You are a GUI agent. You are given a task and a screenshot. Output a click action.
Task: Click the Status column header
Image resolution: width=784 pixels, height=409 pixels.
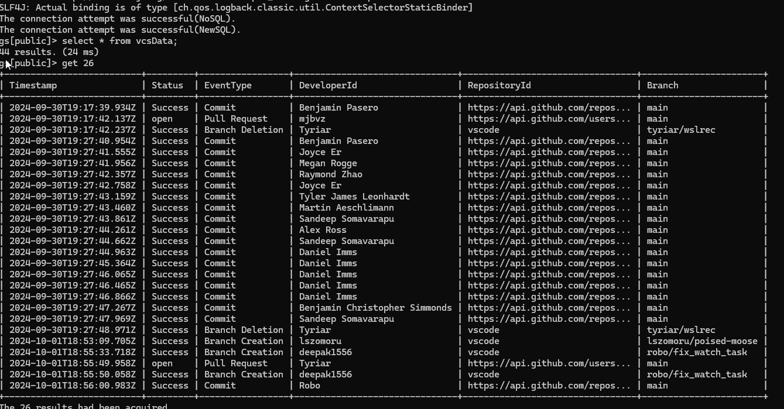[167, 85]
